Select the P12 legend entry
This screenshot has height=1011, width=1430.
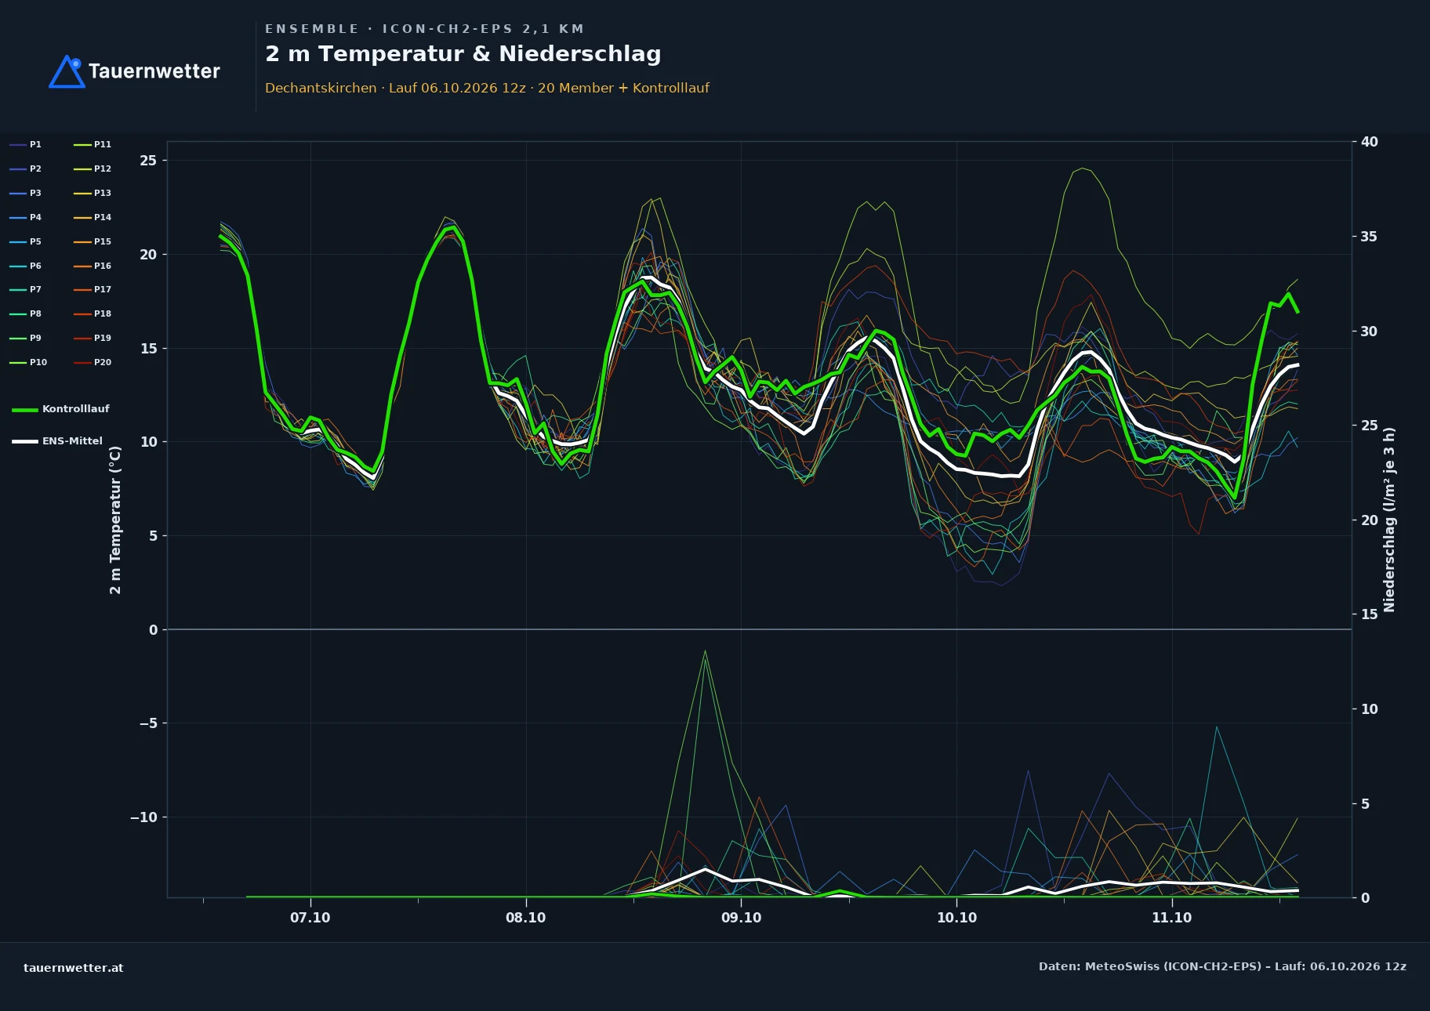93,168
